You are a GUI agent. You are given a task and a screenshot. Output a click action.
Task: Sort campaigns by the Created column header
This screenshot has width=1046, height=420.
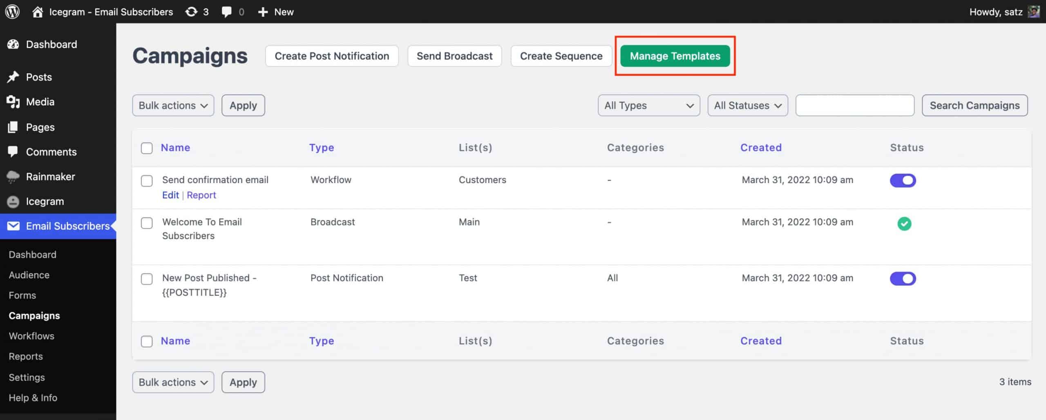pos(760,147)
